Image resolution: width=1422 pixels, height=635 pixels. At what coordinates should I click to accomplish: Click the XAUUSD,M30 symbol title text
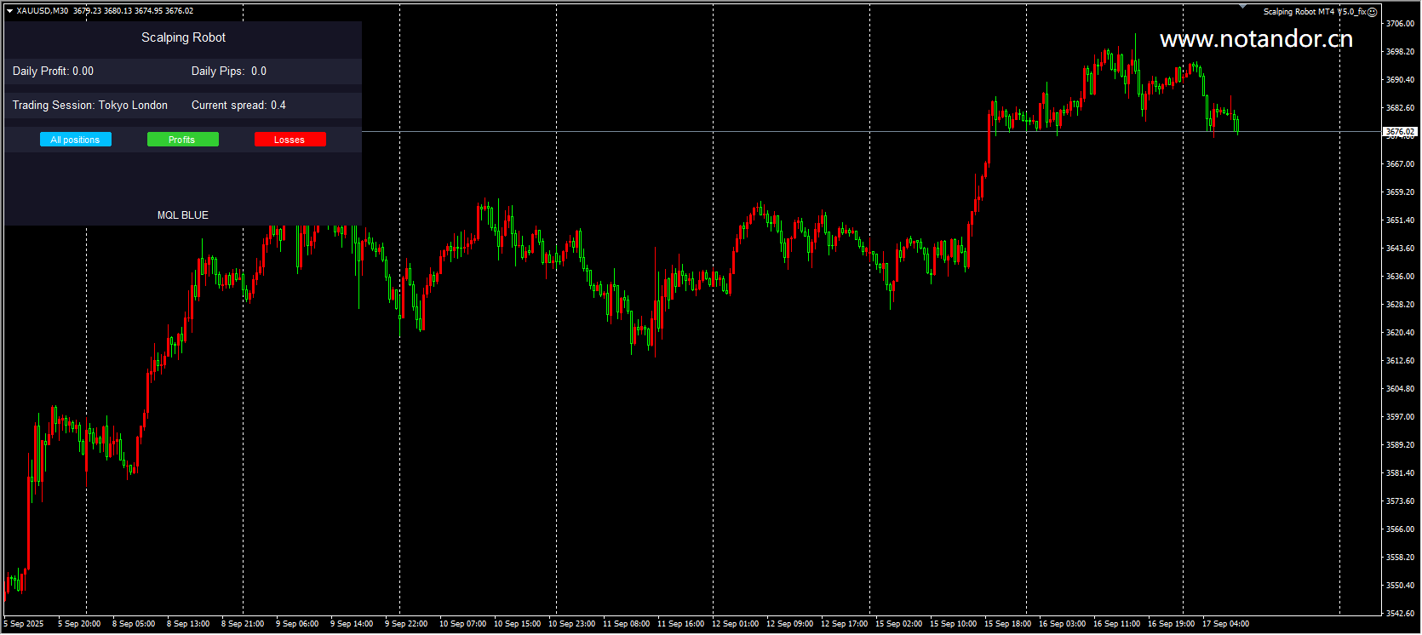[43, 11]
